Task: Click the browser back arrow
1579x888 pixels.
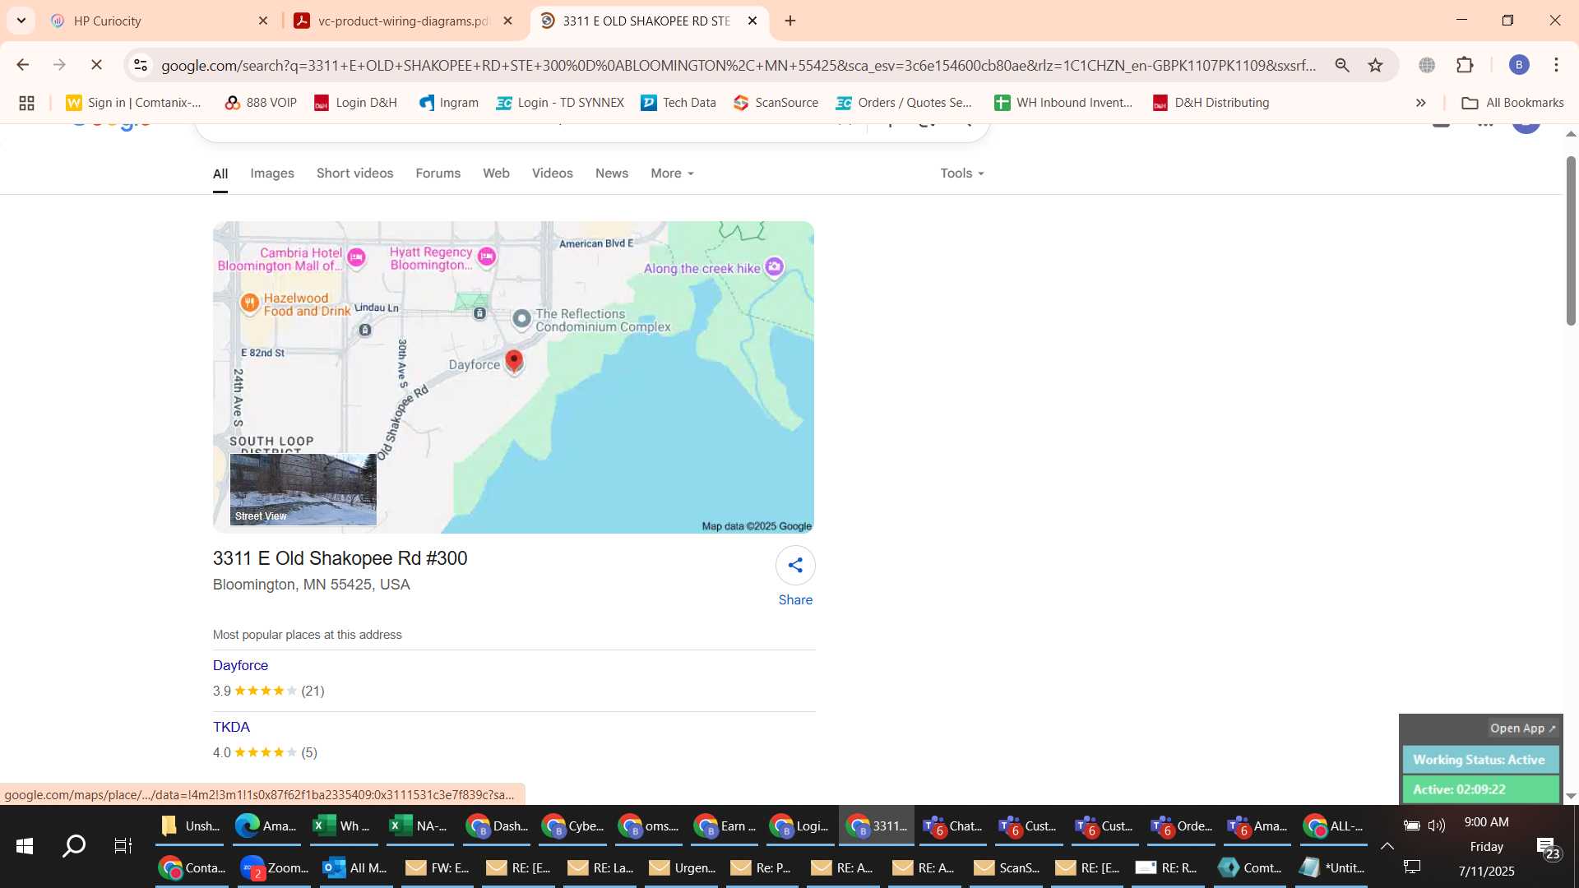Action: [x=22, y=65]
